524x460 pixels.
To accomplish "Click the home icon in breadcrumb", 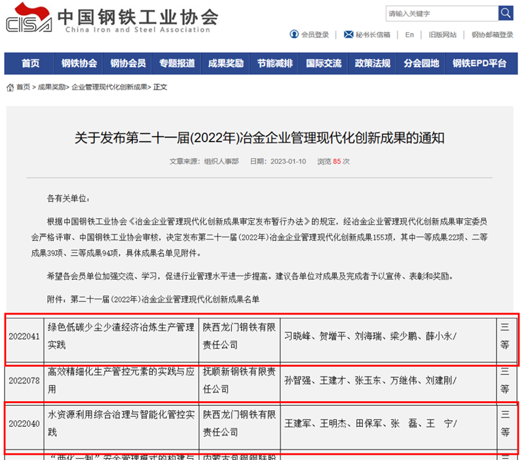I will pyautogui.click(x=10, y=86).
